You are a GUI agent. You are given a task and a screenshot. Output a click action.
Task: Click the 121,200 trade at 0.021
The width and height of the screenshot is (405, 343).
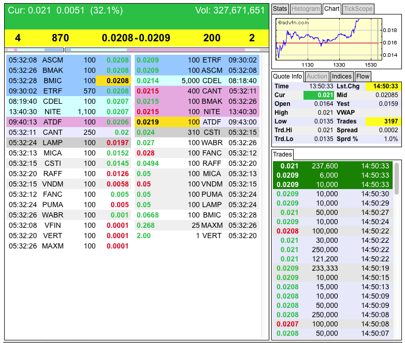332,259
